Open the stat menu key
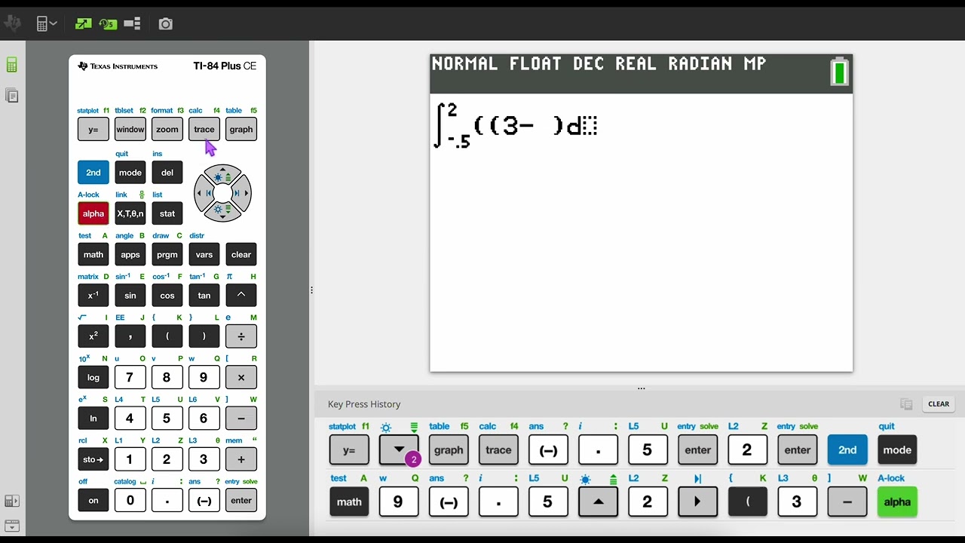Viewport: 965px width, 543px height. (x=167, y=213)
